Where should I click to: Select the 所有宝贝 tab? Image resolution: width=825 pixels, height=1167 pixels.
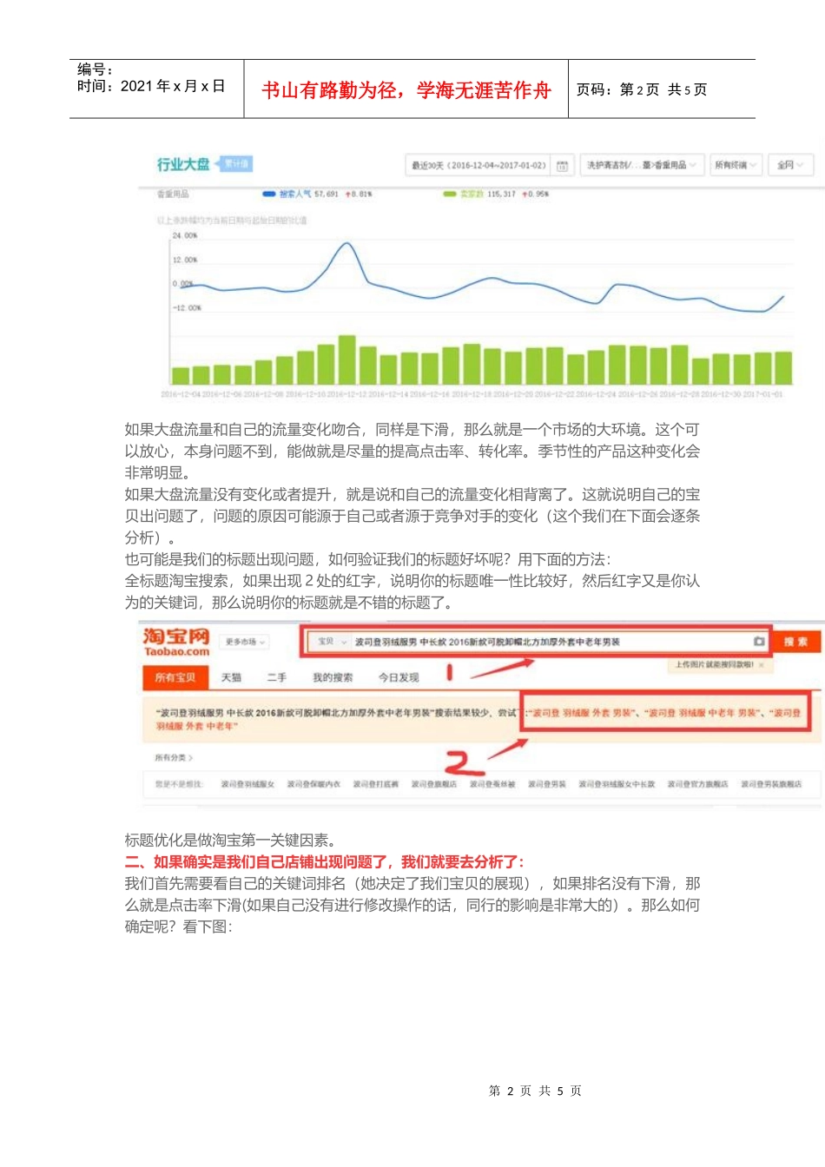[175, 677]
